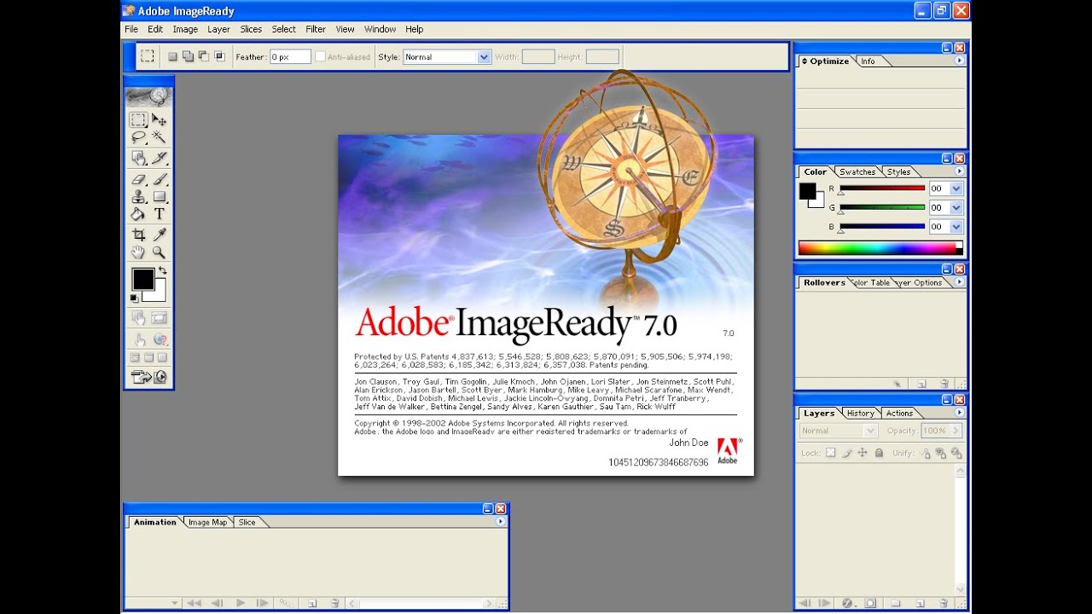Open the R value dropdown in Color palette
This screenshot has width=1092, height=614.
pyautogui.click(x=956, y=188)
